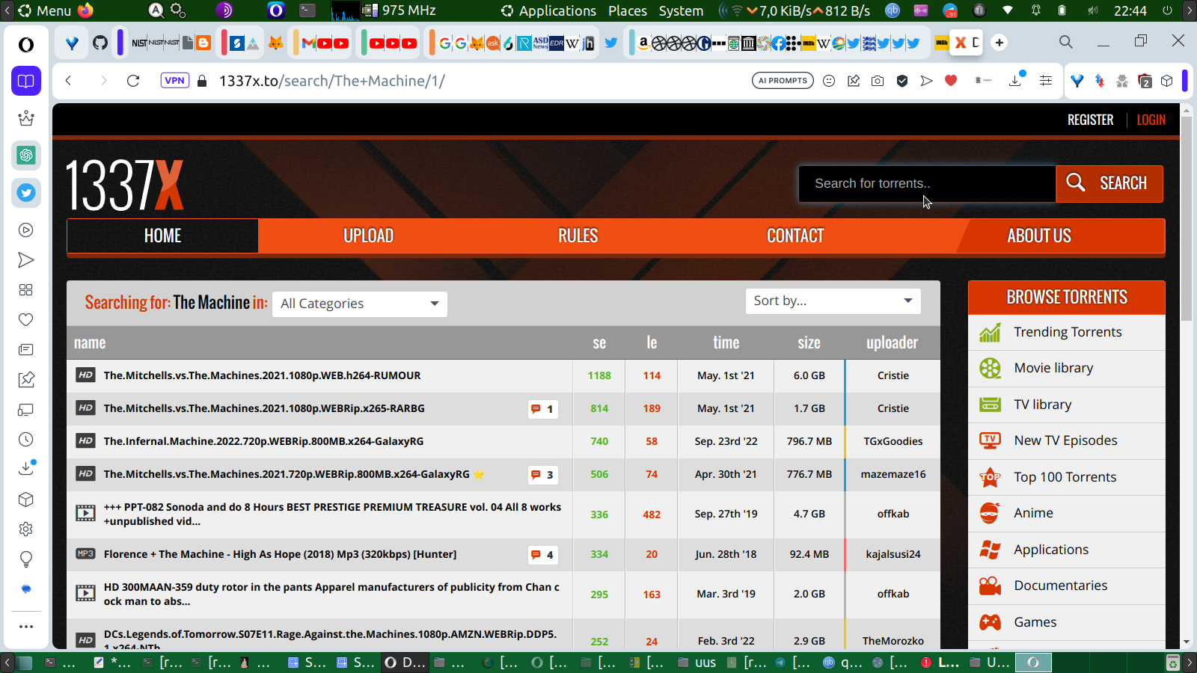Viewport: 1197px width, 673px height.
Task: Open the Opera main menu
Action: pyautogui.click(x=26, y=45)
